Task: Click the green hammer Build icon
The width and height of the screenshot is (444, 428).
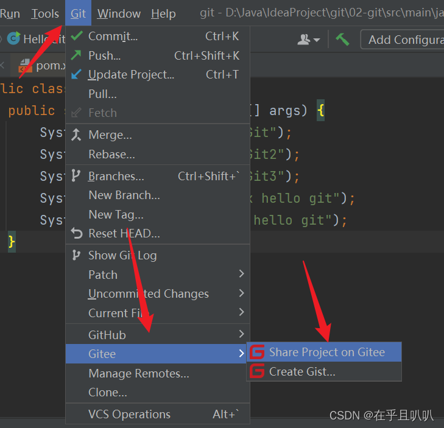Action: (x=342, y=40)
